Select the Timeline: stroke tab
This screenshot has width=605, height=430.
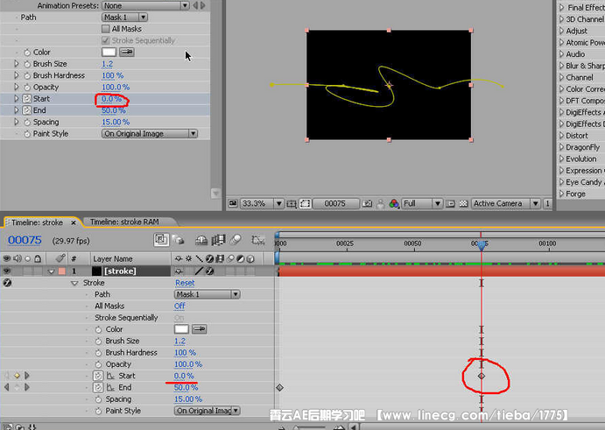pyautogui.click(x=37, y=222)
